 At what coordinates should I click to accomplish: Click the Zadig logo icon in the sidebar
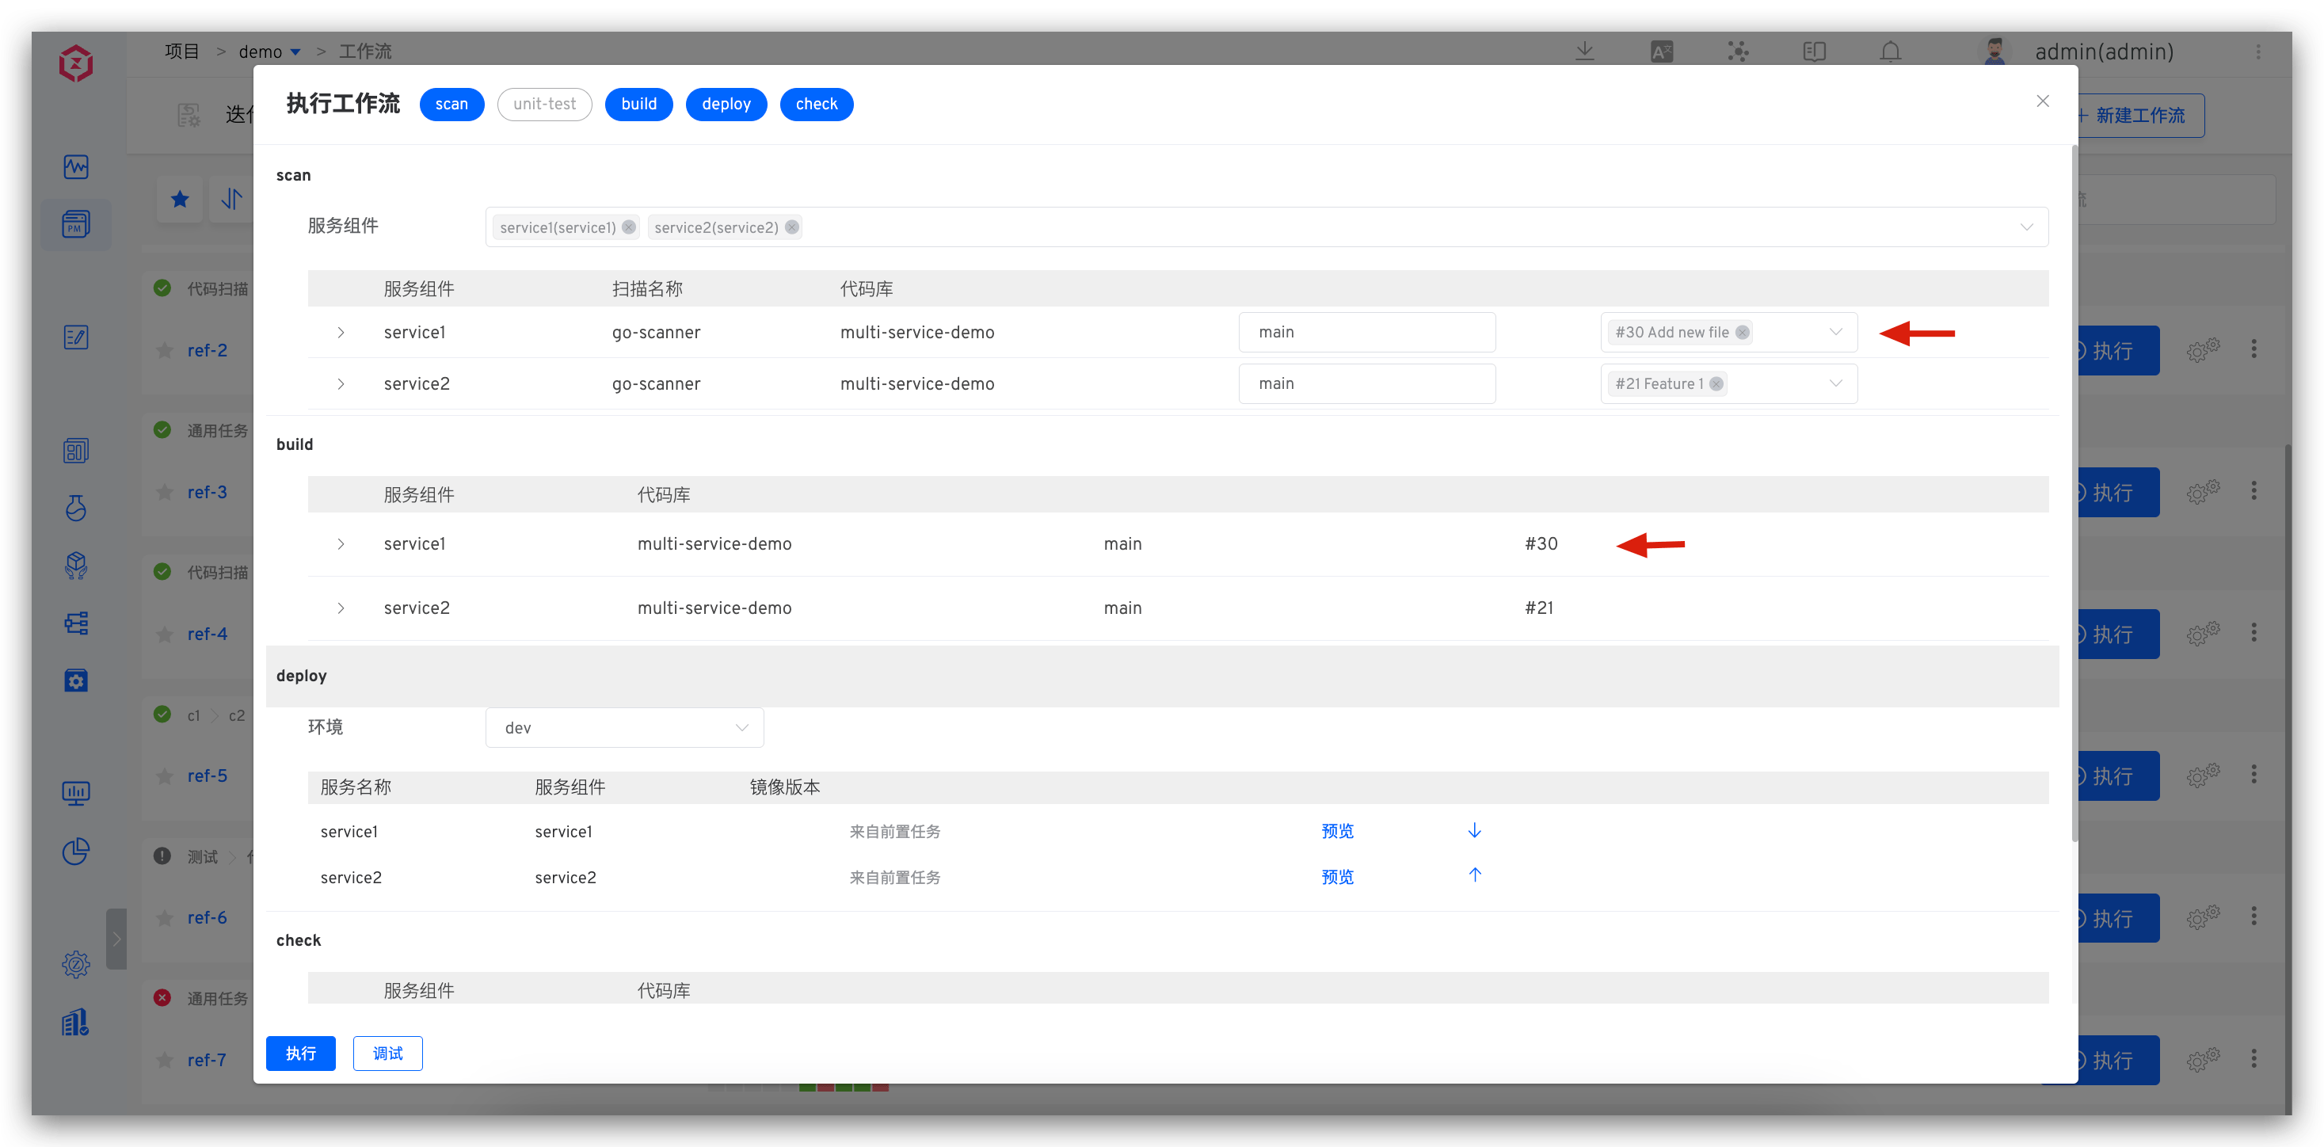point(76,64)
